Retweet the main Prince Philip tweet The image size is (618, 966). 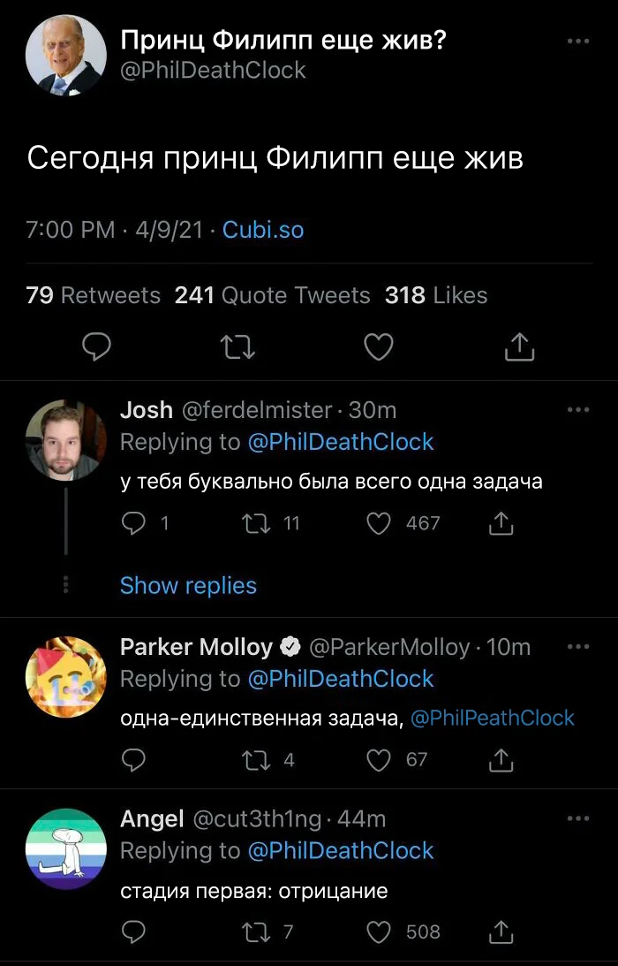coord(237,347)
